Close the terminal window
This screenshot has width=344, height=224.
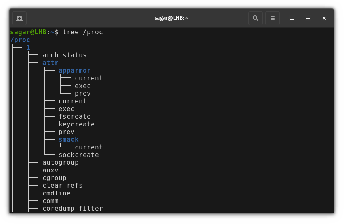[324, 18]
